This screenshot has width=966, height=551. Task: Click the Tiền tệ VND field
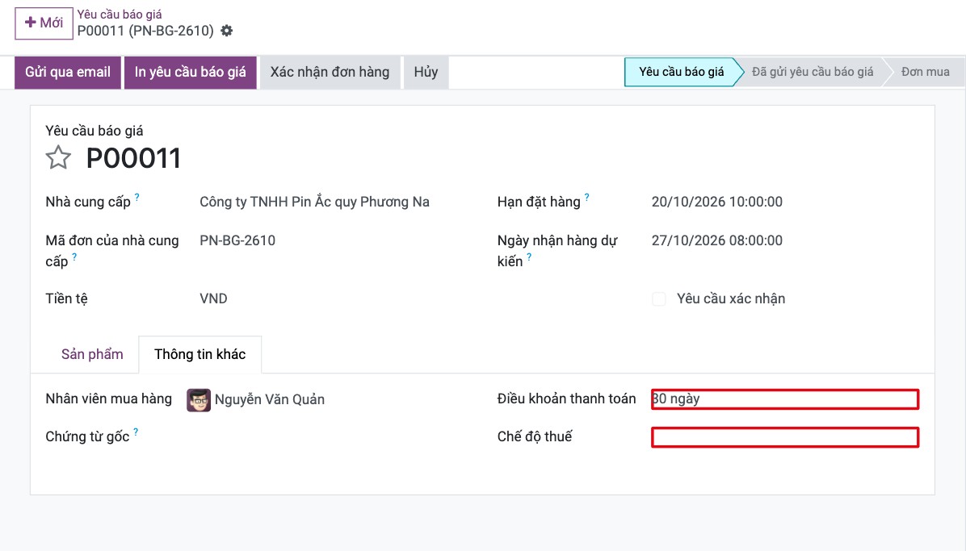213,298
